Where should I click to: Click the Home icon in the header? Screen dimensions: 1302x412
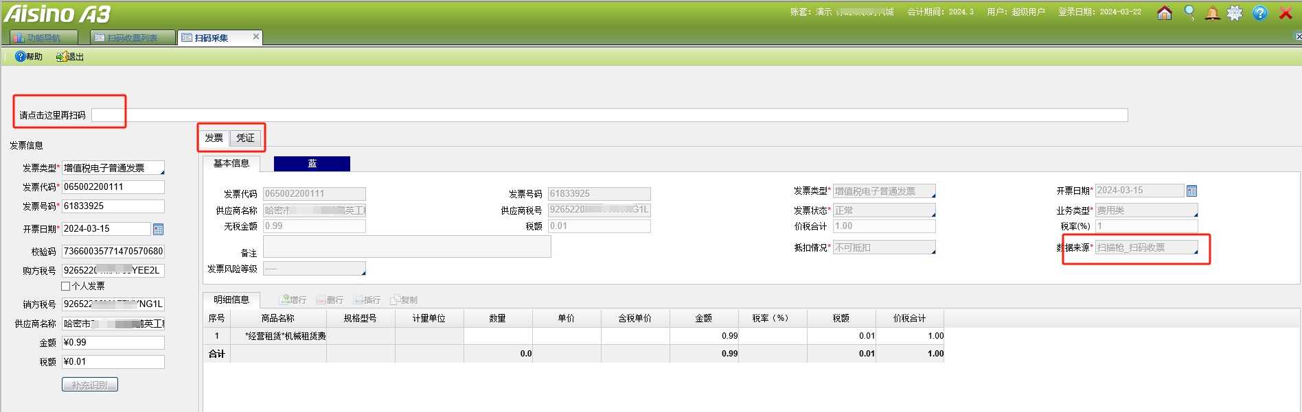click(1165, 13)
